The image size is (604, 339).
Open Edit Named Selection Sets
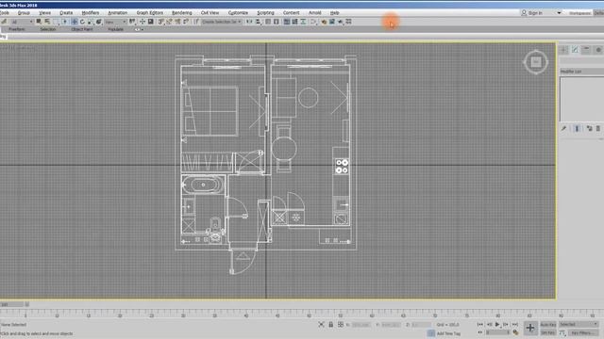(x=195, y=22)
